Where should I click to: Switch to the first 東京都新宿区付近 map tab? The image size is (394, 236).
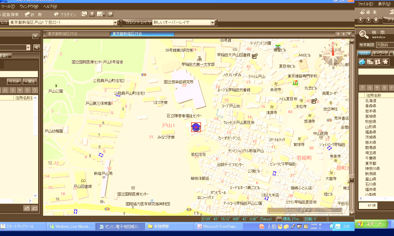pyautogui.click(x=78, y=34)
